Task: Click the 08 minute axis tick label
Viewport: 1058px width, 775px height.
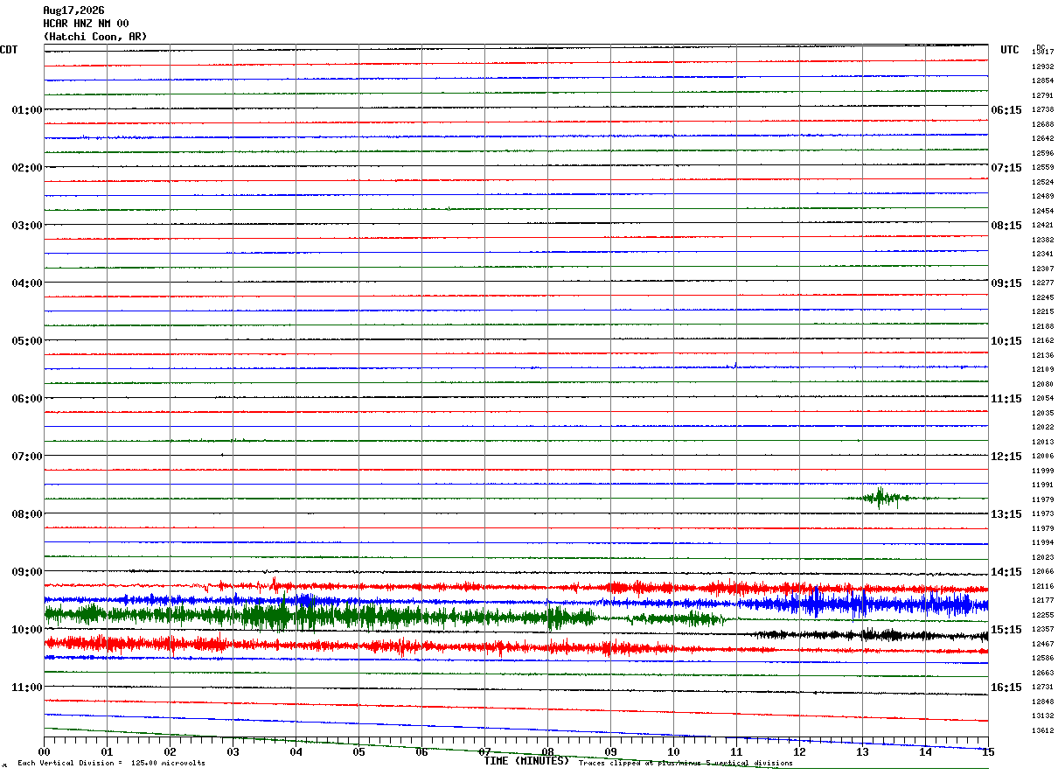Action: click(547, 752)
